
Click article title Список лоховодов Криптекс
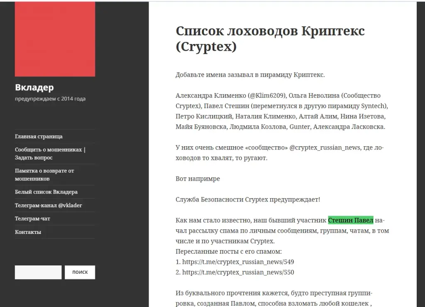[x=270, y=39]
